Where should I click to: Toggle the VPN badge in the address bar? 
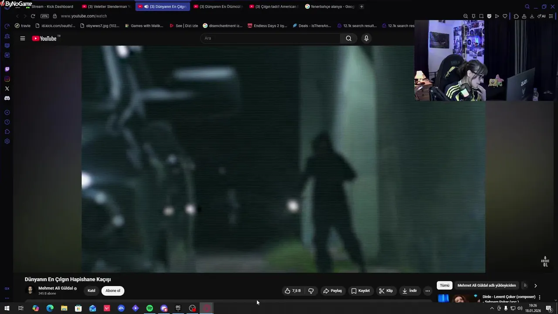[44, 16]
